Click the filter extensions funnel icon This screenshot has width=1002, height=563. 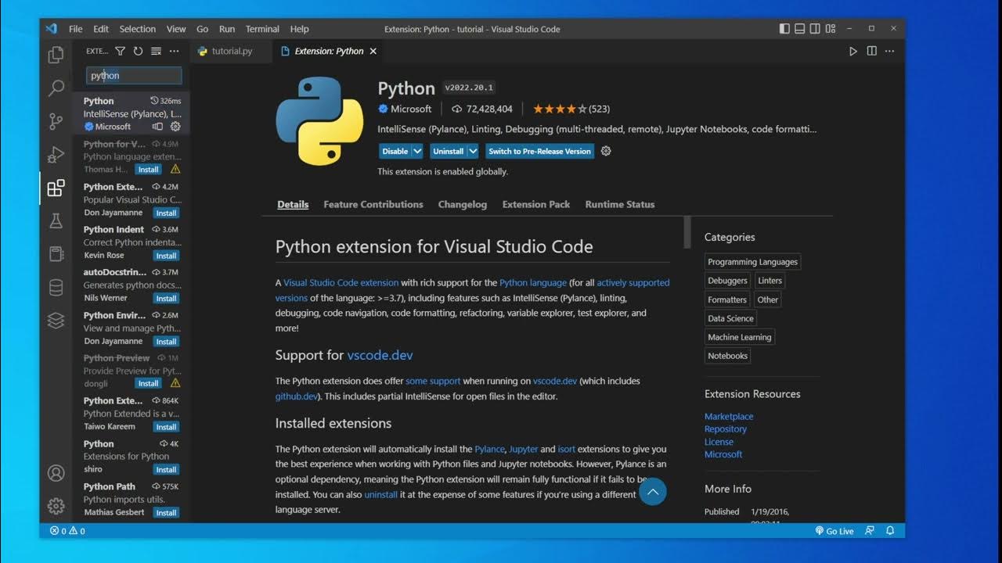[120, 51]
